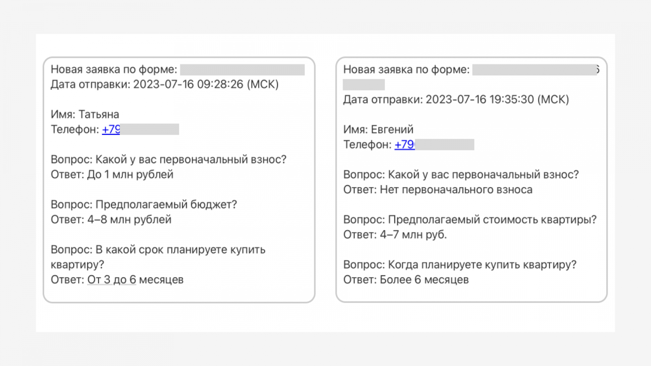
Task: Open Евгений's phone number link
Action: [x=404, y=144]
